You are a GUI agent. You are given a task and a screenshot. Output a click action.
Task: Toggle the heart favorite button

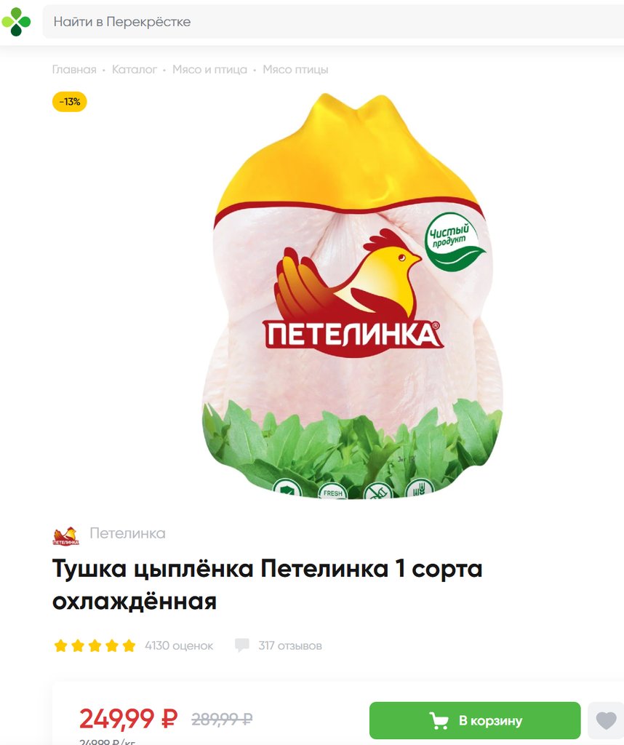606,720
